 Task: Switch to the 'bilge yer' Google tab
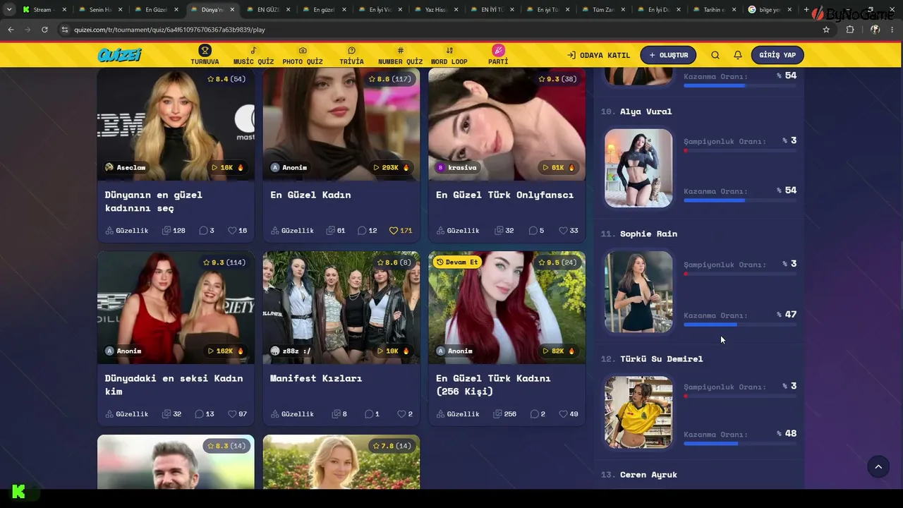click(x=770, y=10)
